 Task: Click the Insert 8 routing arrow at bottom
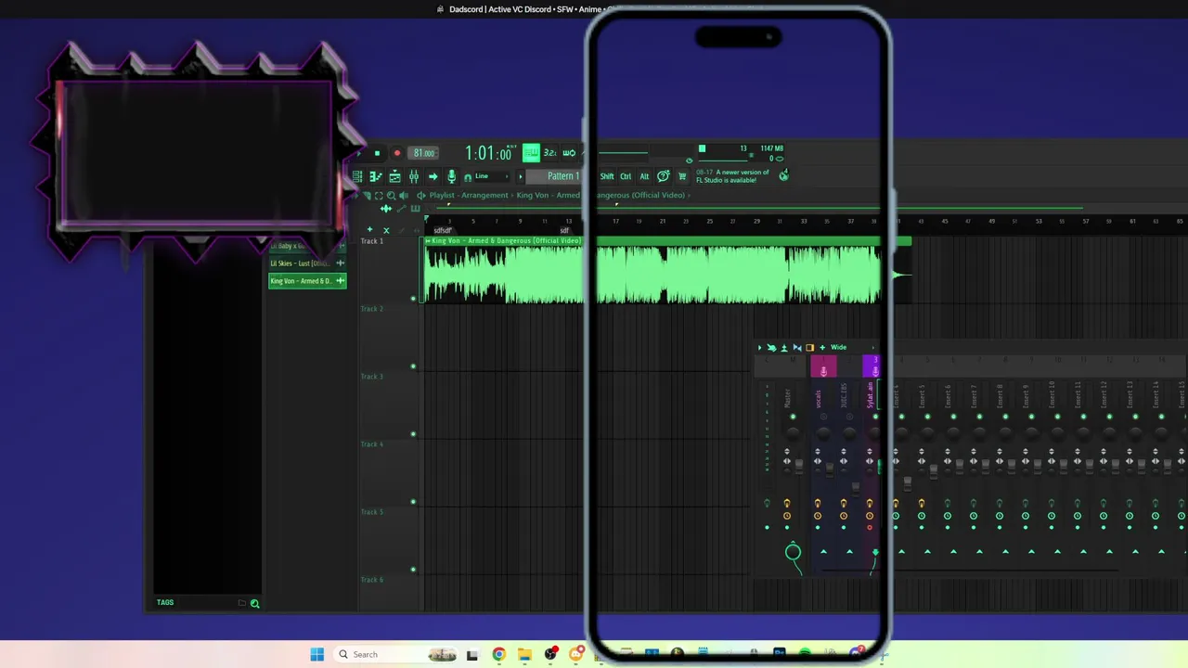click(1005, 552)
